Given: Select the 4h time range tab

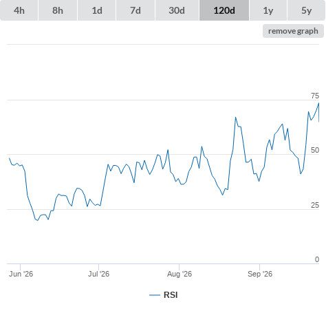Looking at the screenshot, I should (19, 10).
